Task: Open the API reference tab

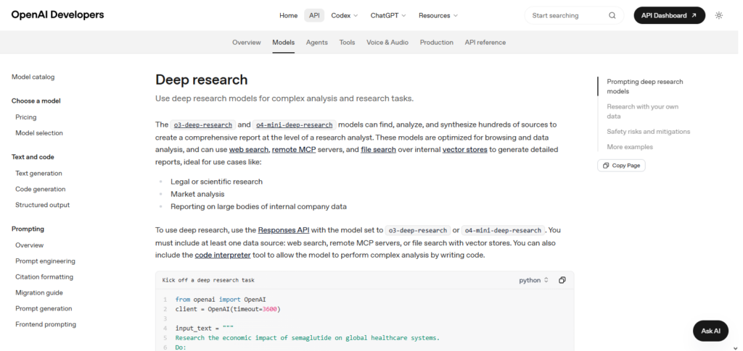Action: 485,43
